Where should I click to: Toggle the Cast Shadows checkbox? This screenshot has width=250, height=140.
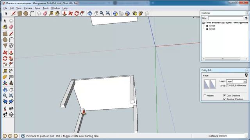(x=225, y=95)
